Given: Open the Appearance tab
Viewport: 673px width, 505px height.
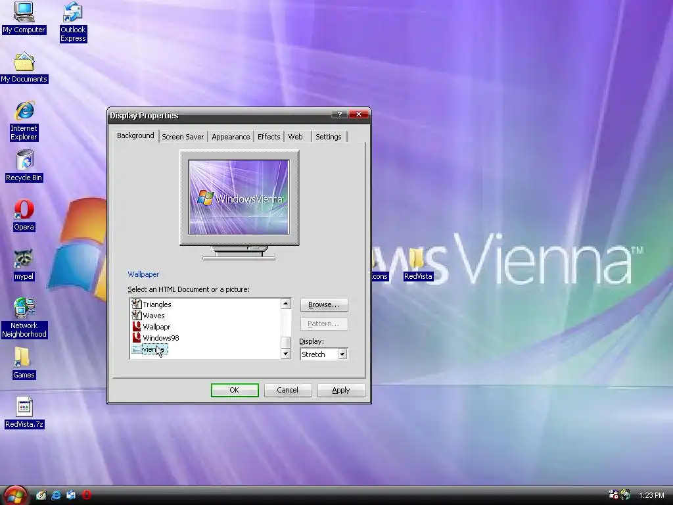Looking at the screenshot, I should click(231, 137).
